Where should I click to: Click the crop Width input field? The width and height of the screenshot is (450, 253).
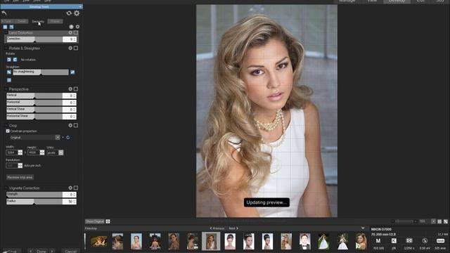12,153
